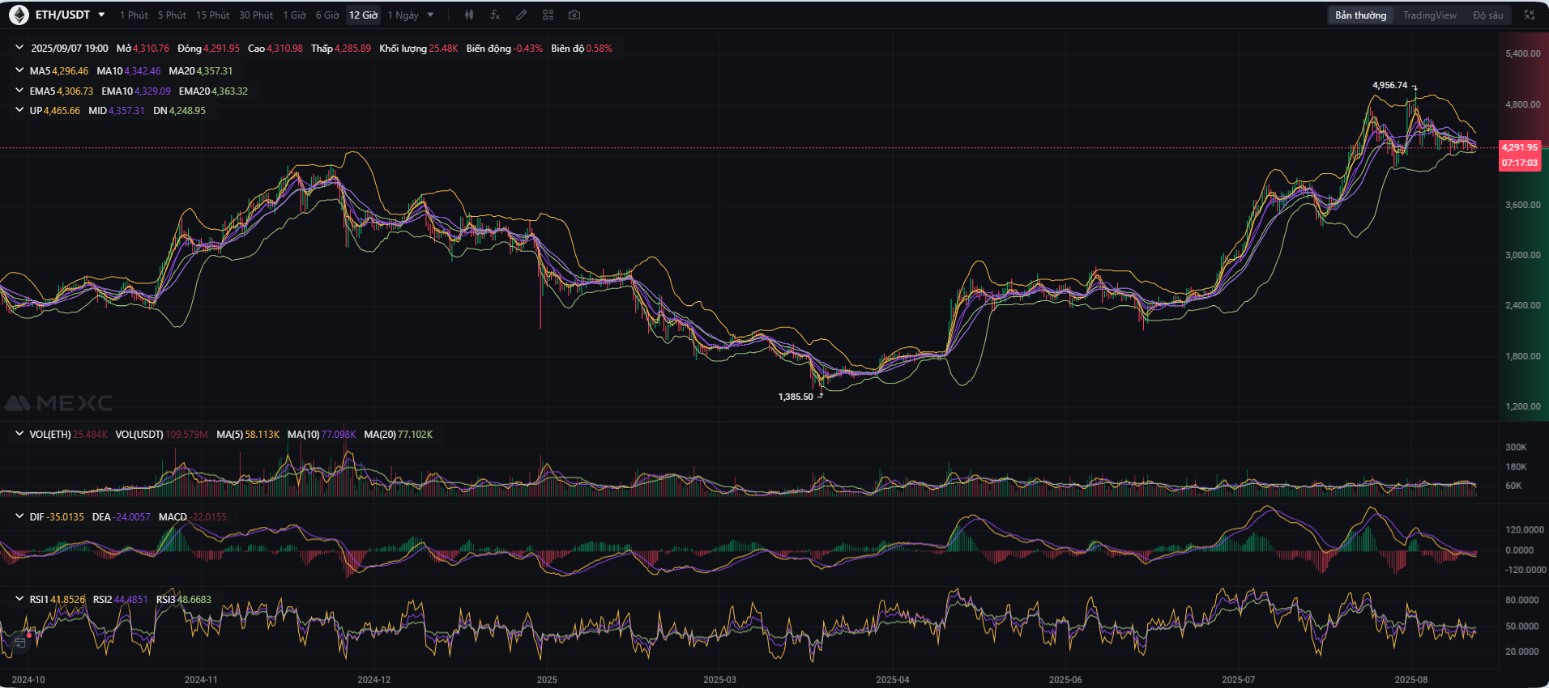The width and height of the screenshot is (1549, 688).
Task: Click the volume MA(20) value 77.102K
Action: coord(416,434)
